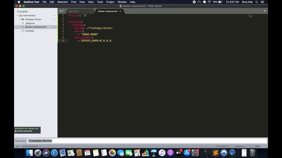Viewport: 282px width, 158px height.
Task: Open App Store icon in dock
Action: [x=187, y=153]
